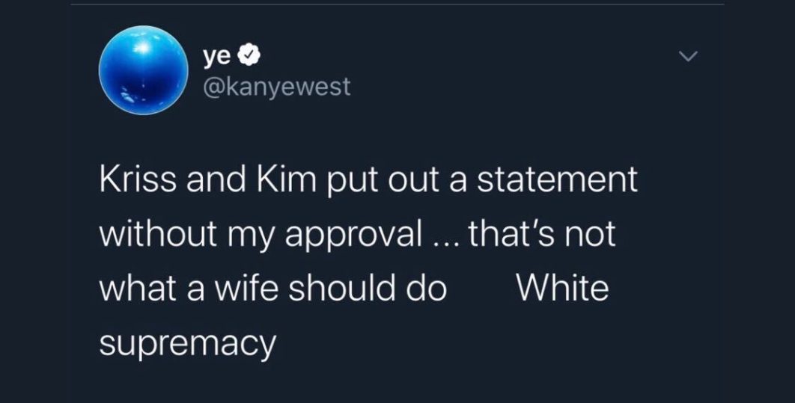This screenshot has height=403, width=795.
Task: Click the verified checkmark badge
Action: [x=251, y=56]
